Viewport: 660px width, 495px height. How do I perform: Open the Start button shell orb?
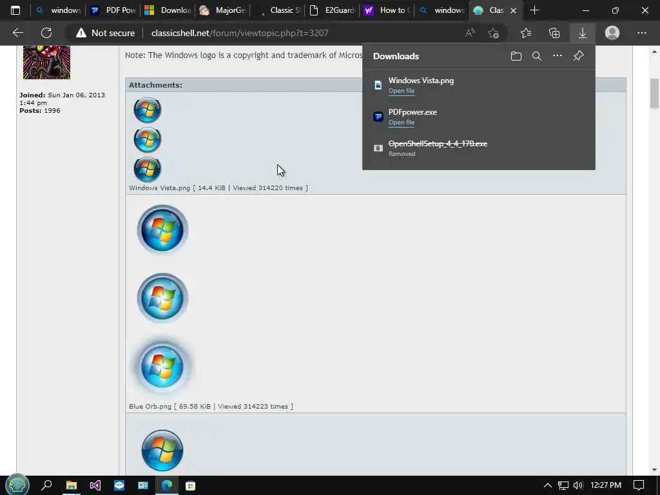tap(17, 485)
